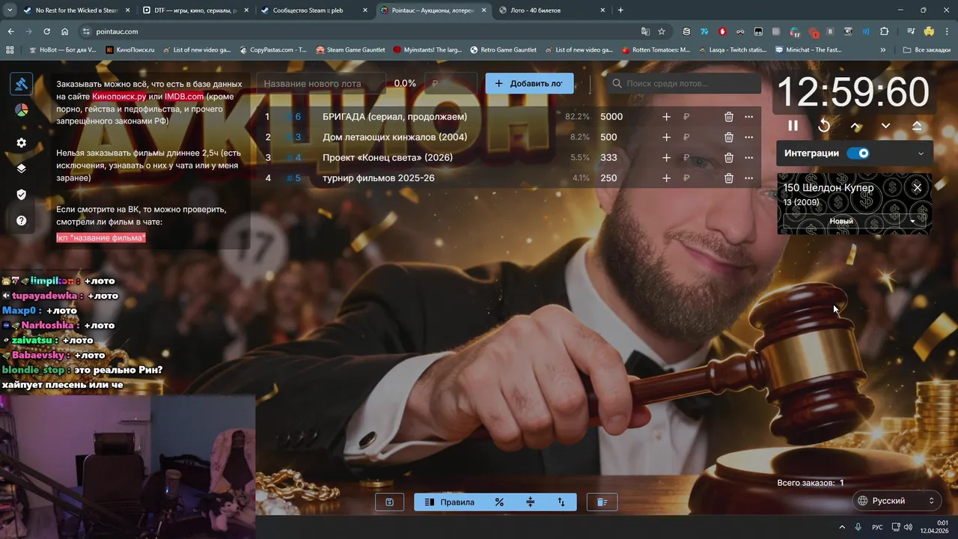This screenshot has height=539, width=958.
Task: Toggle percent display in bottom toolbar
Action: tap(499, 502)
